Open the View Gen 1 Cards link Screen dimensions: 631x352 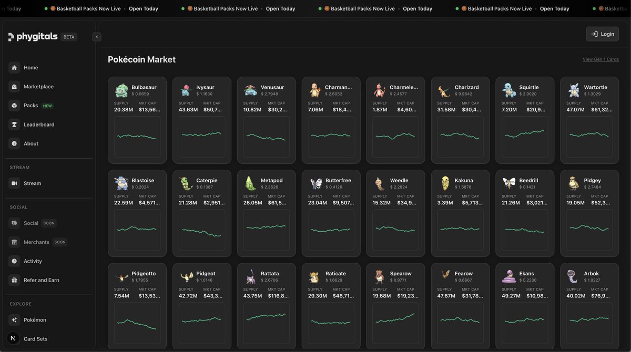[x=601, y=59]
